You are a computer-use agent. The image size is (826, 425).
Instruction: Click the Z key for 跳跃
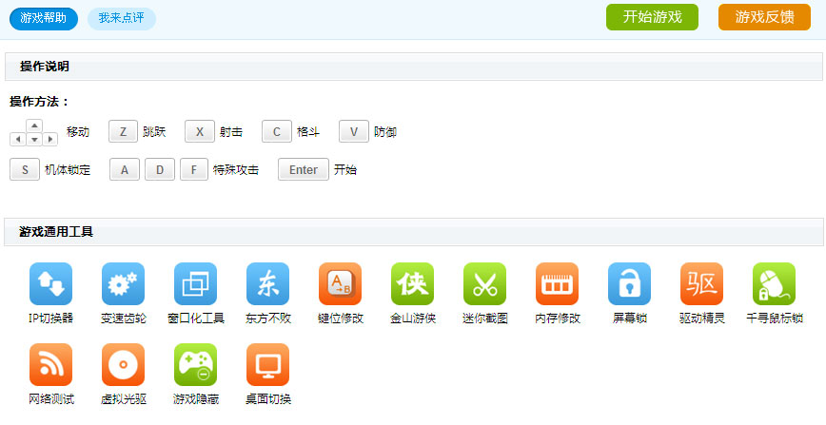[124, 131]
